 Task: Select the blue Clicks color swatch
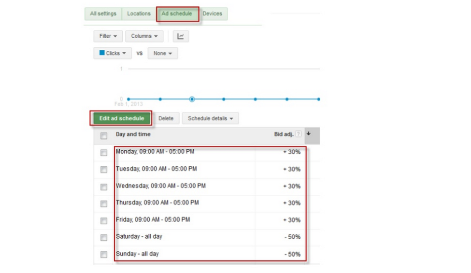[102, 53]
